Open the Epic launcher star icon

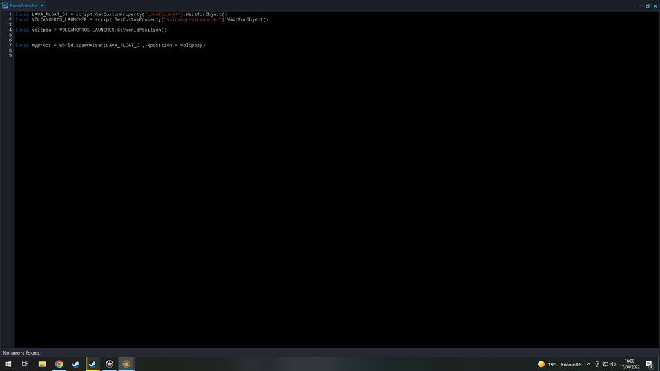tap(110, 364)
